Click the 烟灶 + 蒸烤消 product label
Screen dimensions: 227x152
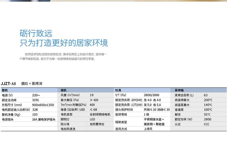tap(32, 84)
